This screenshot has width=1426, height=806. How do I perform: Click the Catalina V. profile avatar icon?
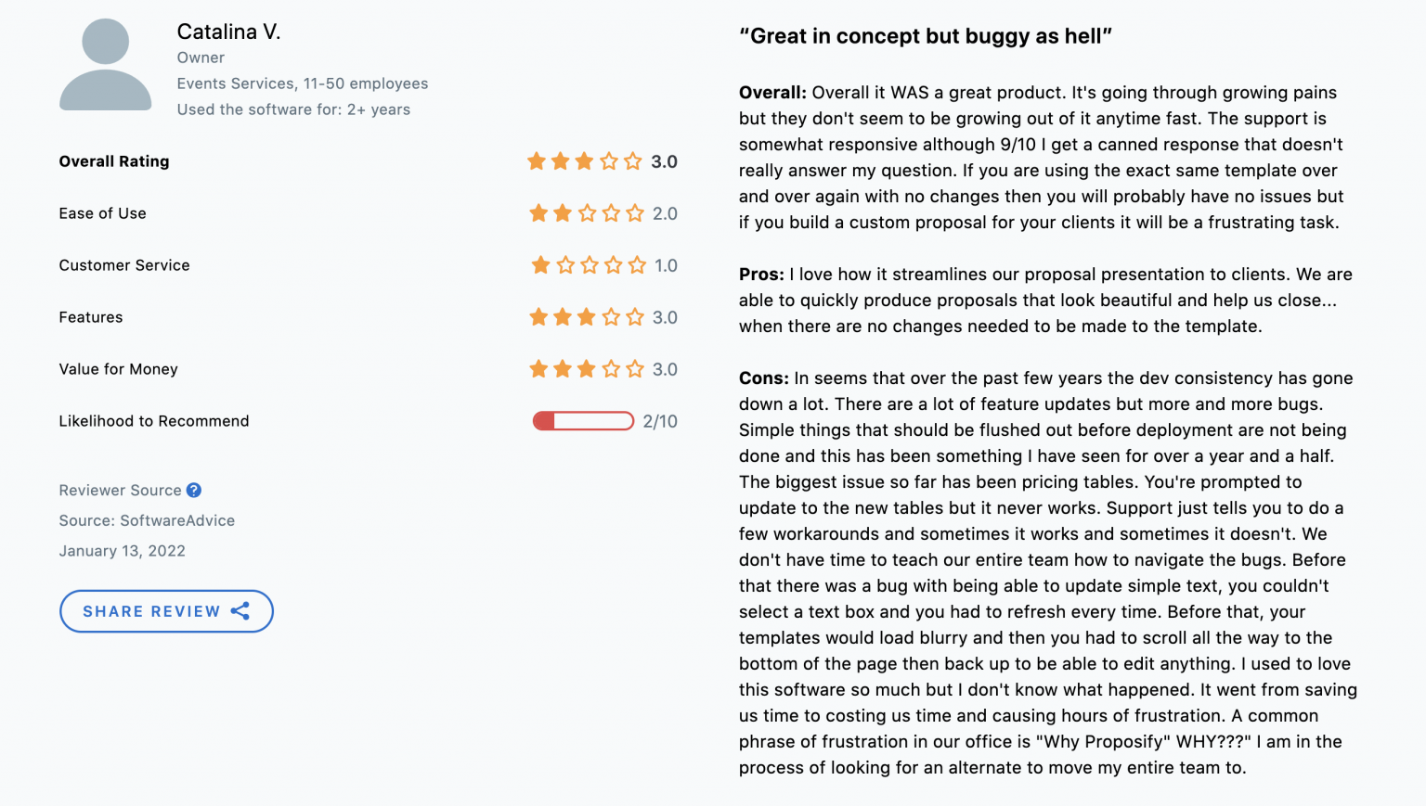point(105,63)
